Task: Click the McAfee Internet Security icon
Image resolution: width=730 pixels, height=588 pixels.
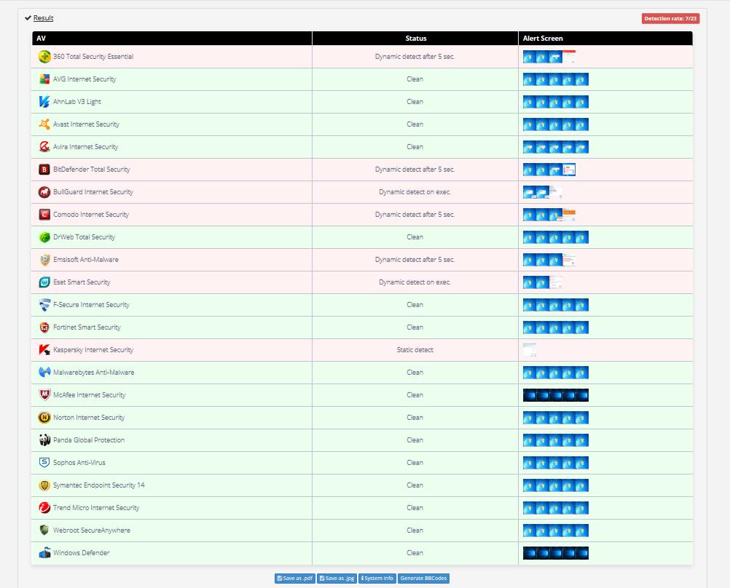Action: point(44,395)
